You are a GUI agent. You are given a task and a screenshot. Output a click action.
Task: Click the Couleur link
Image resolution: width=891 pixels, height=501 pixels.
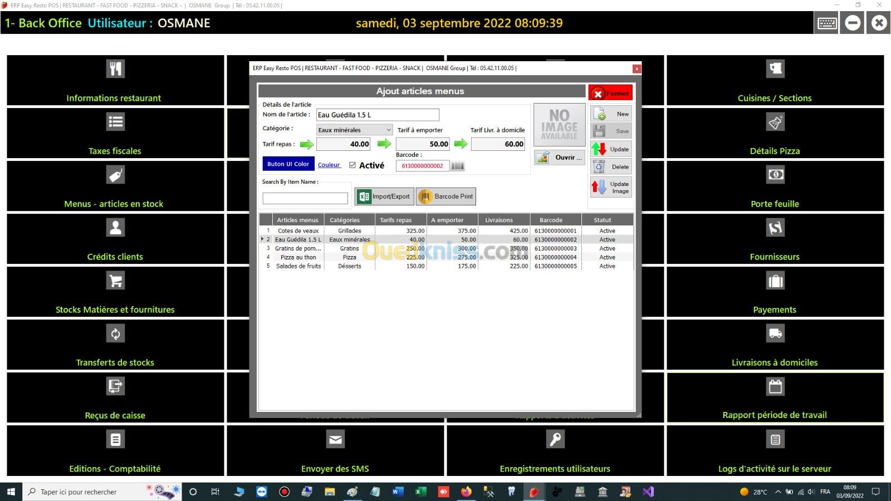[x=329, y=165]
